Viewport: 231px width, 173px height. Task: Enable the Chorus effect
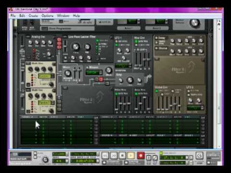[156, 48]
